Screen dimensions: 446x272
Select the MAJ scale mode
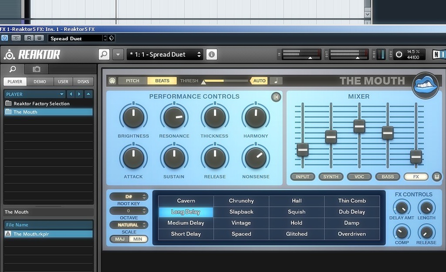pos(120,239)
